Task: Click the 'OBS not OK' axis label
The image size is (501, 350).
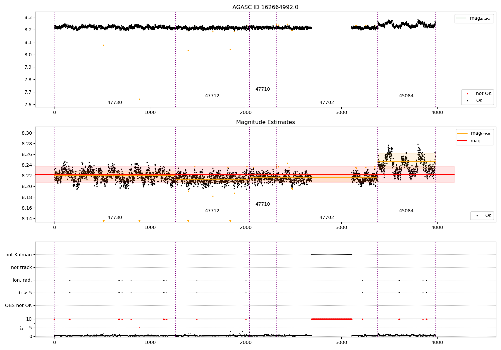Action: pyautogui.click(x=18, y=305)
